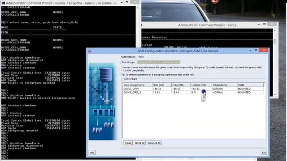Image resolution: width=287 pixels, height=161 pixels.
Task: Minimize the sqlplus Command Prompt window
Action: [x=122, y=3]
